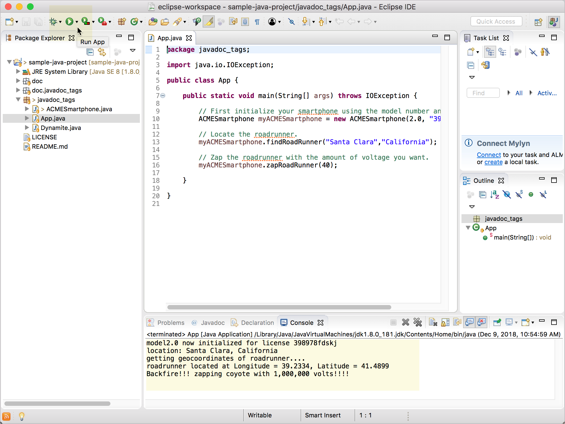
Task: Click the Connect link in Mylyn panel
Action: point(489,155)
